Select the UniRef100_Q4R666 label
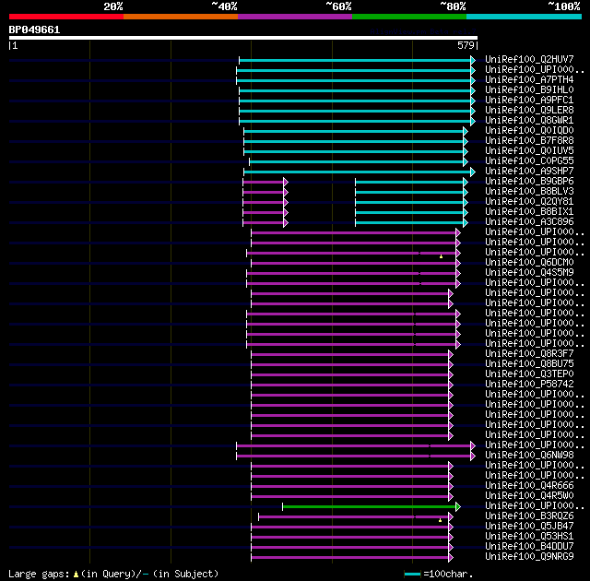This screenshot has height=581, width=590. click(529, 486)
